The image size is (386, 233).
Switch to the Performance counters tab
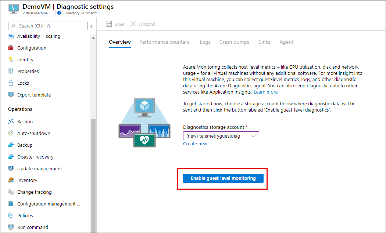[x=164, y=42]
